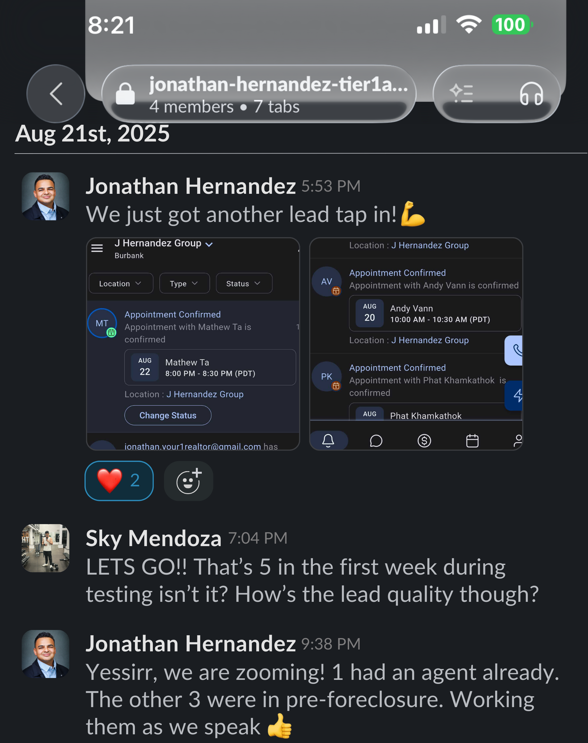This screenshot has width=588, height=743.
Task: Open AI summary sparkle list icon
Action: tap(461, 93)
